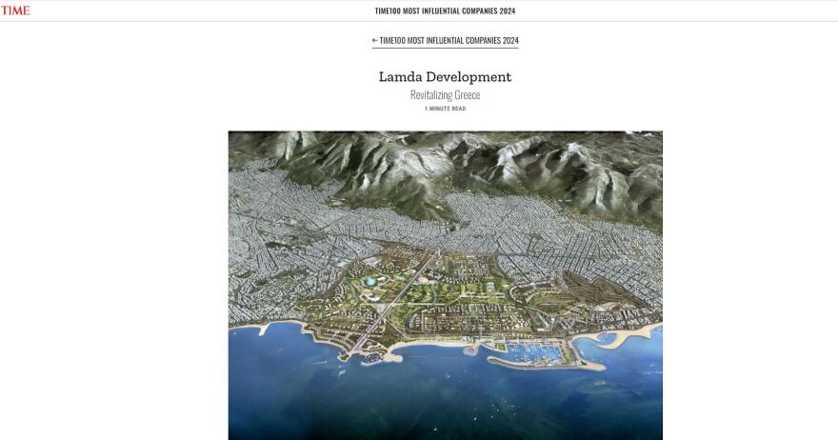Click the back arrow before TIME100 link
The height and width of the screenshot is (440, 838).
point(375,40)
